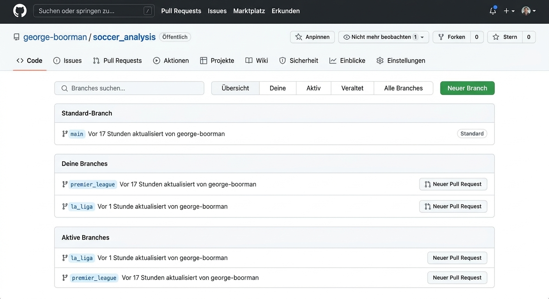
Task: Click branch icon beside la_liga in Aktive Branches
Action: [x=65, y=258]
